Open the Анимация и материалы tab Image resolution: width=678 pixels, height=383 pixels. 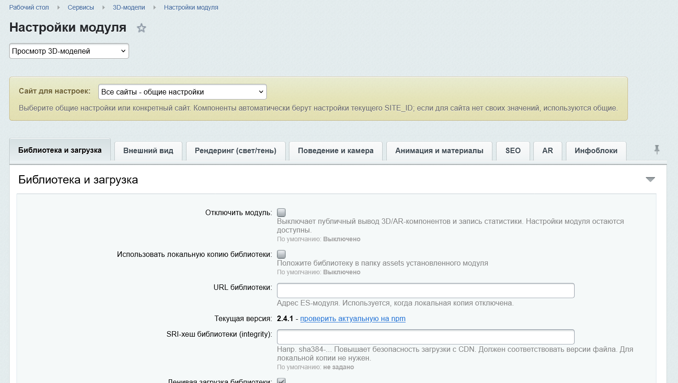tap(439, 150)
